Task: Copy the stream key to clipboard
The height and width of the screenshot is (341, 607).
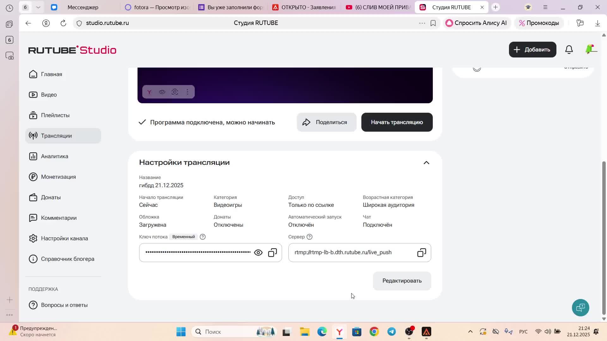Action: click(x=273, y=253)
